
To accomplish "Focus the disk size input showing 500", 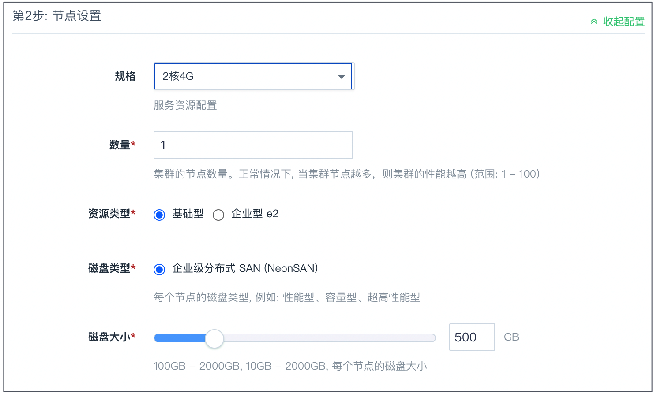I will (472, 337).
